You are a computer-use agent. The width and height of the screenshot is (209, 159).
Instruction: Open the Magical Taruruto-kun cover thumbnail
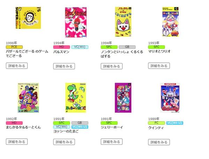(28, 98)
